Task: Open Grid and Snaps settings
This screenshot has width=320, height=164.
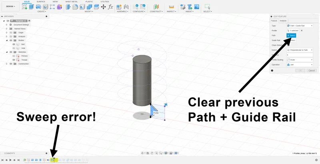Action: [x=171, y=153]
